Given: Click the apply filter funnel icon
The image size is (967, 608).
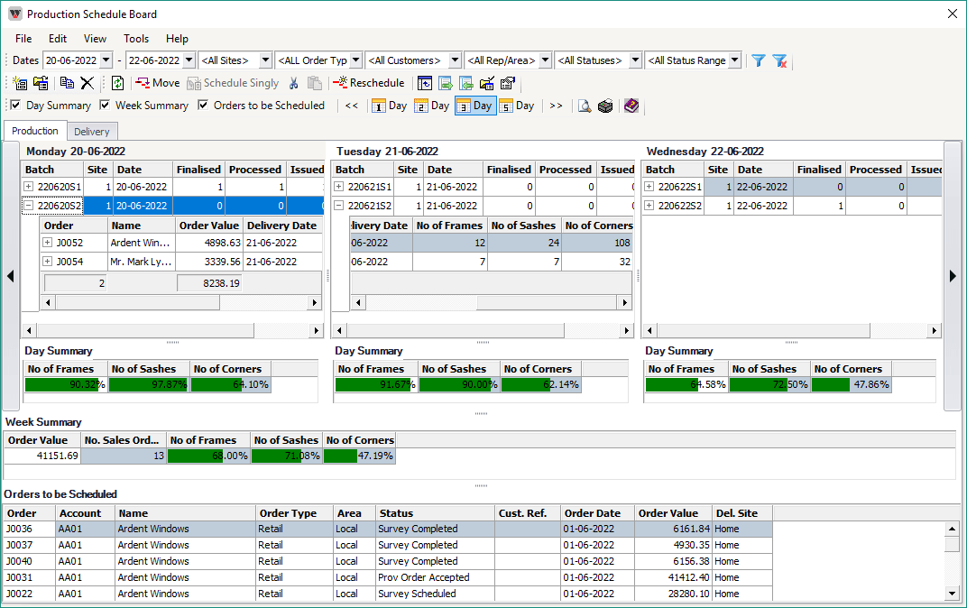Looking at the screenshot, I should (x=759, y=60).
